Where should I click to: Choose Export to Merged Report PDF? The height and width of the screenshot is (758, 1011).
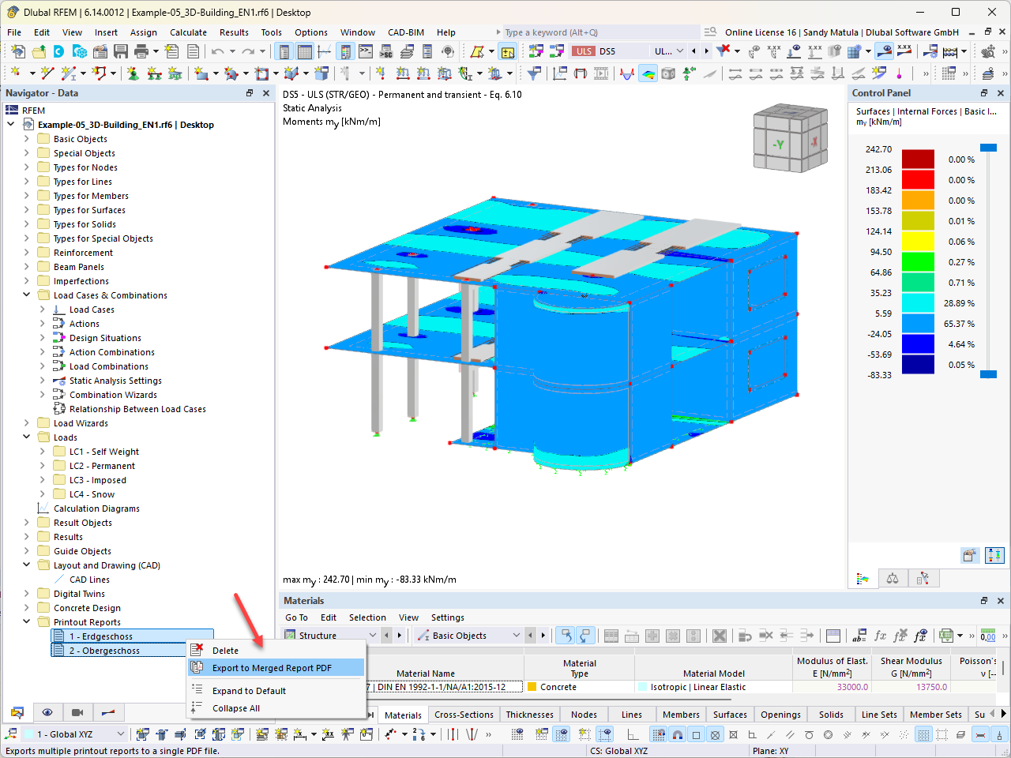277,668
